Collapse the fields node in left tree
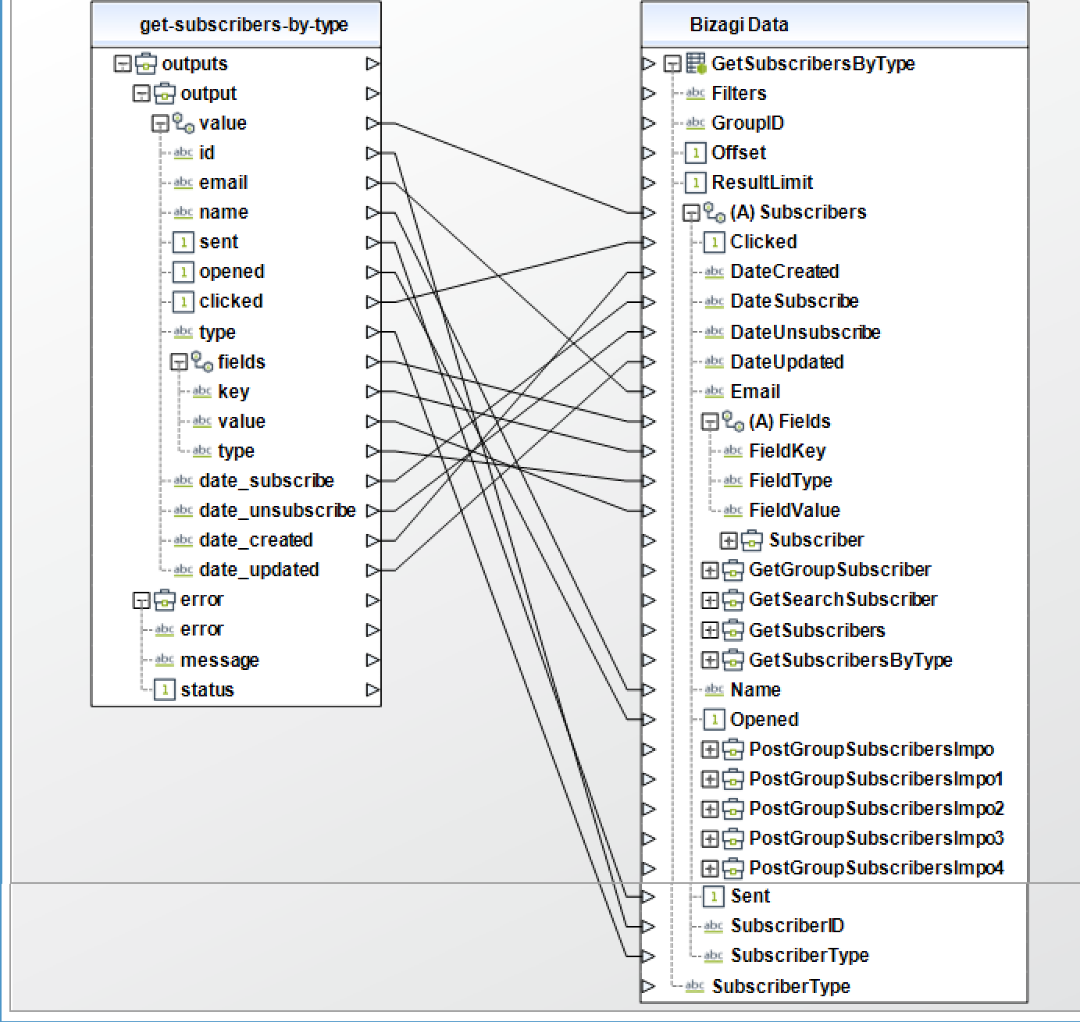 coord(179,362)
